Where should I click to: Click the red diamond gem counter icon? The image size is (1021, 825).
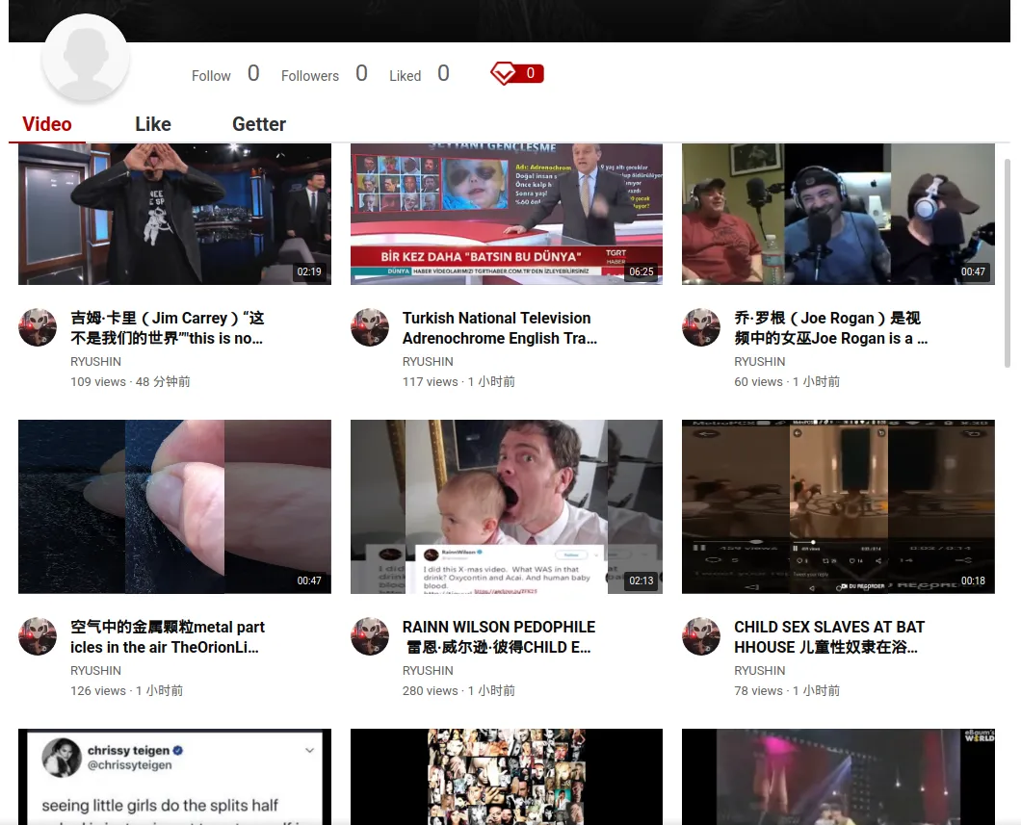point(517,73)
